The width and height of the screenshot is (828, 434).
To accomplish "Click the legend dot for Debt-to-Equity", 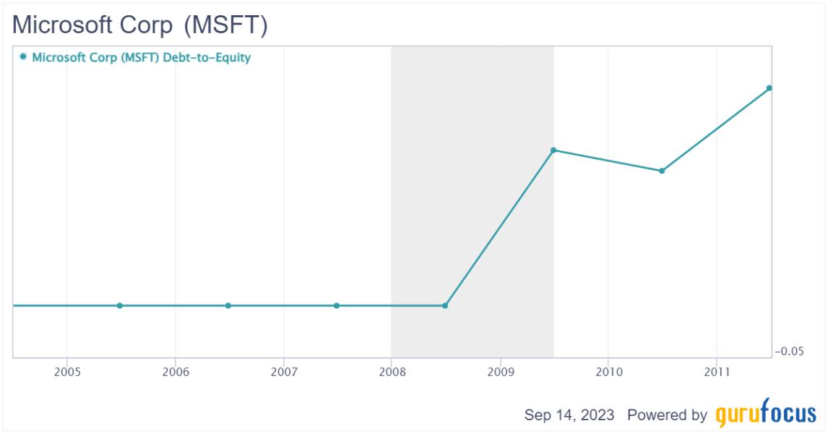I will coord(24,56).
